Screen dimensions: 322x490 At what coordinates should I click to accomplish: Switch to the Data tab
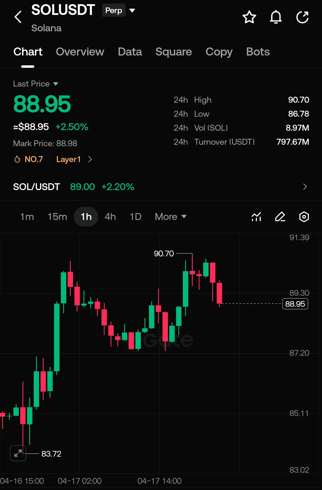pos(130,52)
